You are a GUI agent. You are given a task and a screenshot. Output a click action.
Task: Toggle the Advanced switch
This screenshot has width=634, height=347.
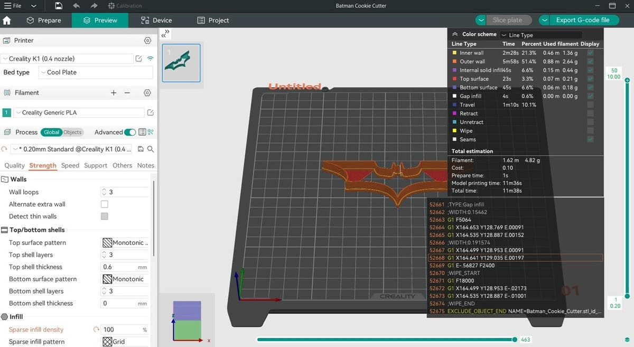[x=130, y=132]
